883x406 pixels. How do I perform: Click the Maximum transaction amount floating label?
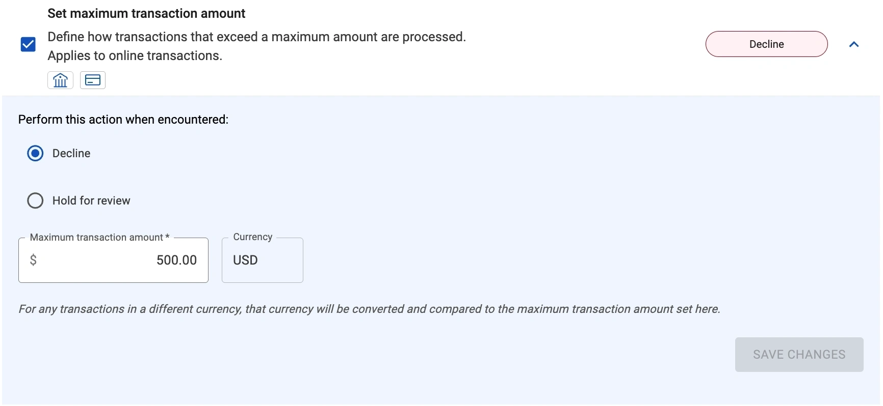pos(99,238)
